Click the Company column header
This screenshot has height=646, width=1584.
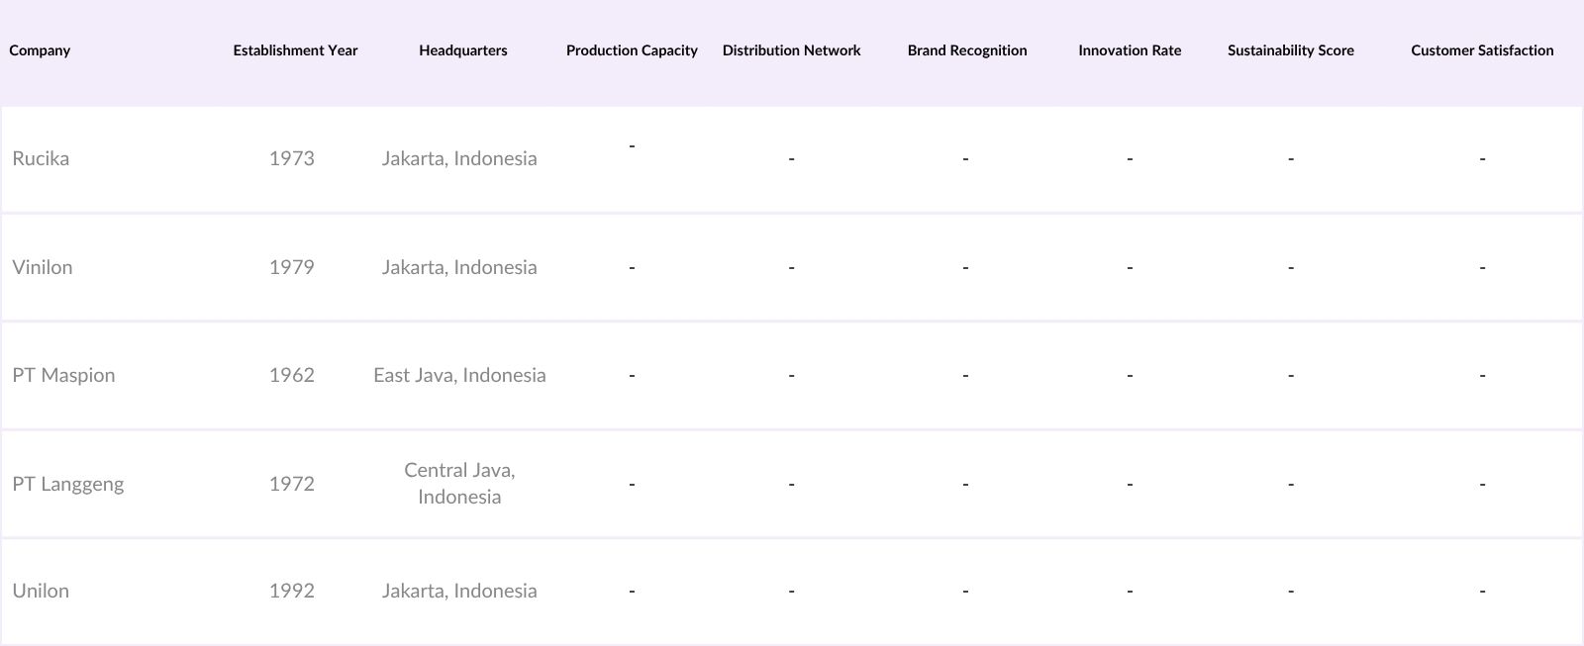coord(40,50)
